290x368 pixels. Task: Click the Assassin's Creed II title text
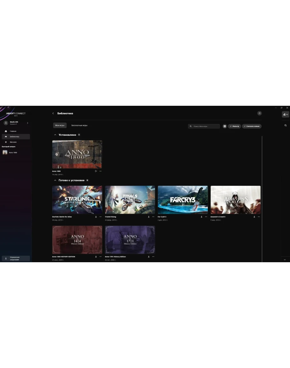218,217
